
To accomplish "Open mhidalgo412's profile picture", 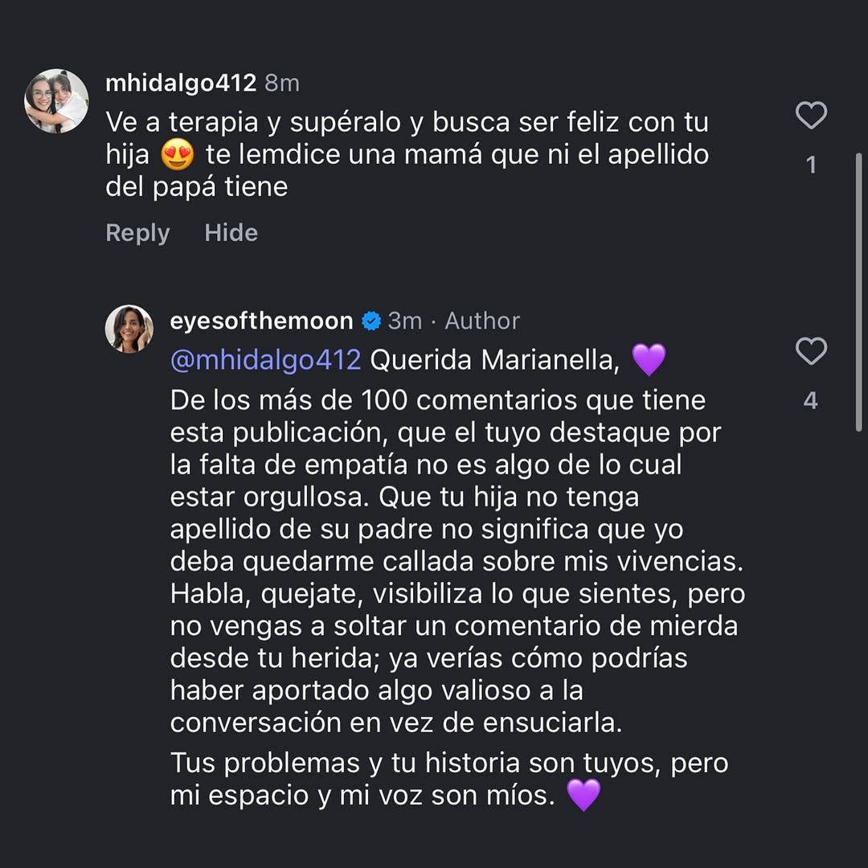I will click(x=56, y=100).
